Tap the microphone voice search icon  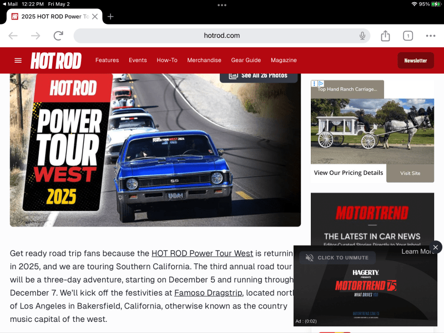pyautogui.click(x=362, y=36)
